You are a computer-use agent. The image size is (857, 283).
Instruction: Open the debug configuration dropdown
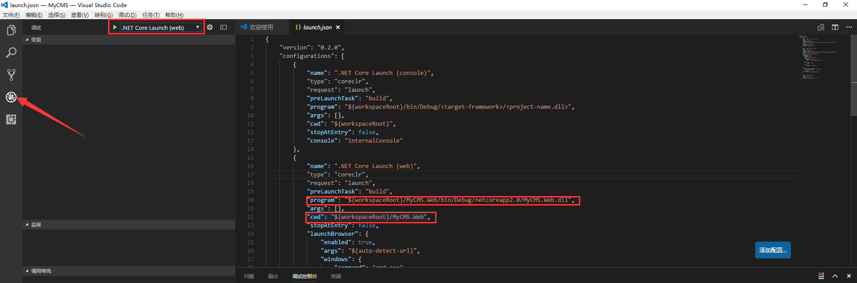click(161, 27)
